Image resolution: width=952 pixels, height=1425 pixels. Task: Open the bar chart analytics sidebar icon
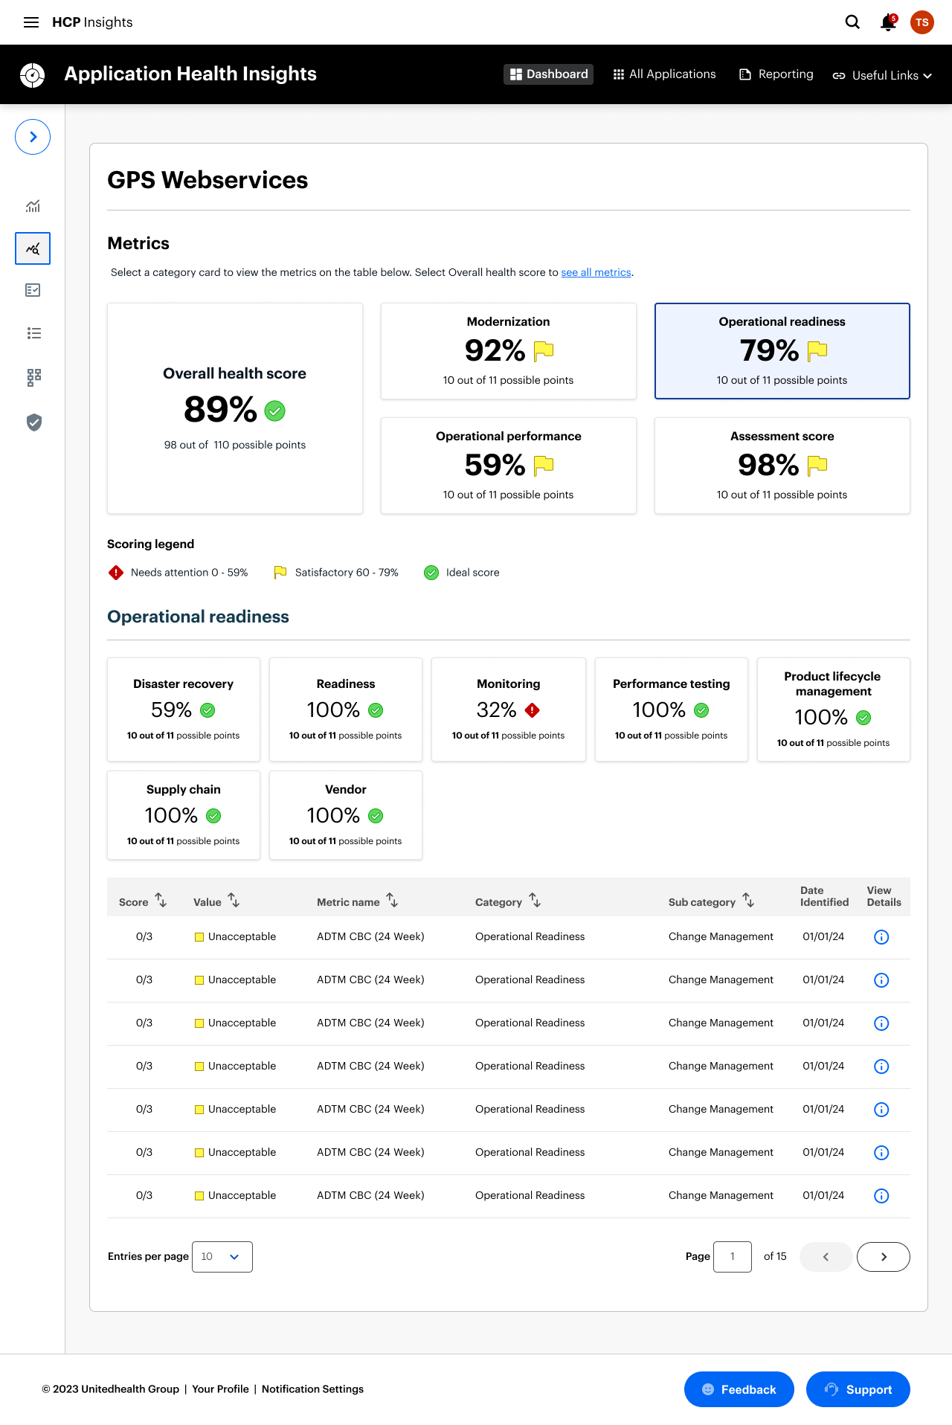pyautogui.click(x=33, y=206)
